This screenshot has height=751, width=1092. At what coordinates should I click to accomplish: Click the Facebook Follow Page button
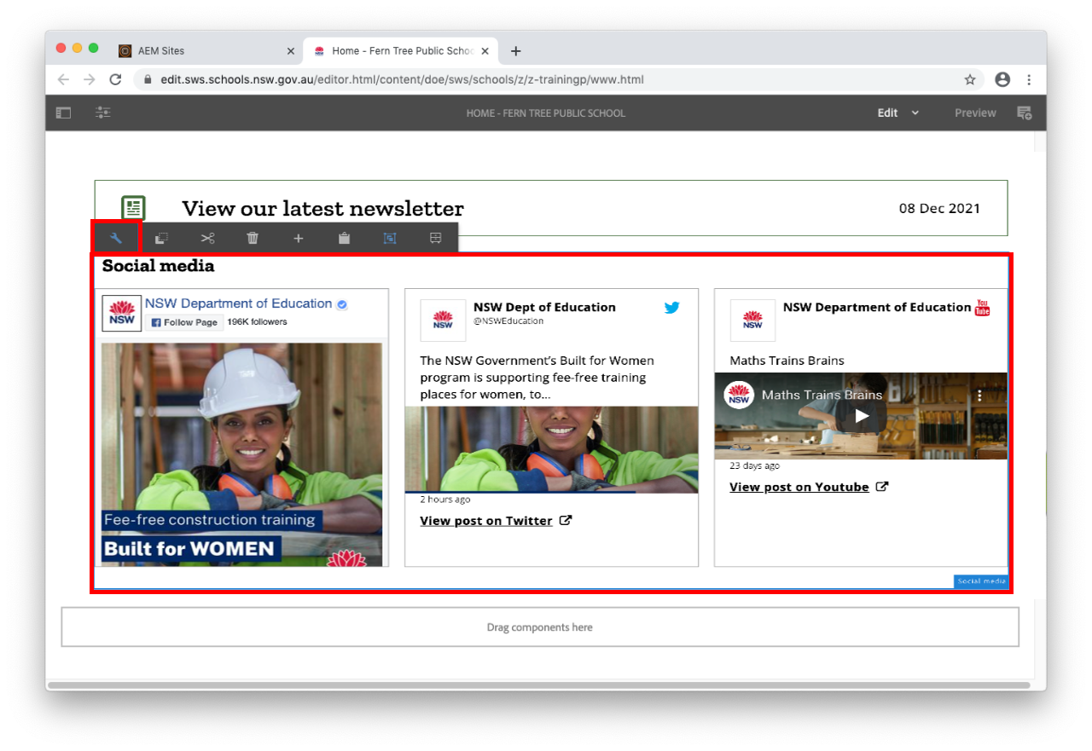tap(184, 322)
